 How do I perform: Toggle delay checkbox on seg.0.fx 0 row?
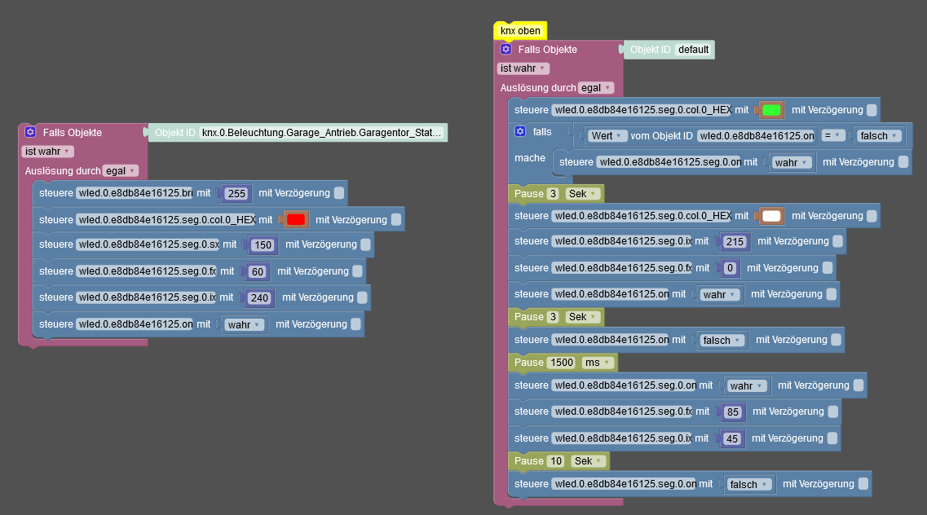click(828, 268)
